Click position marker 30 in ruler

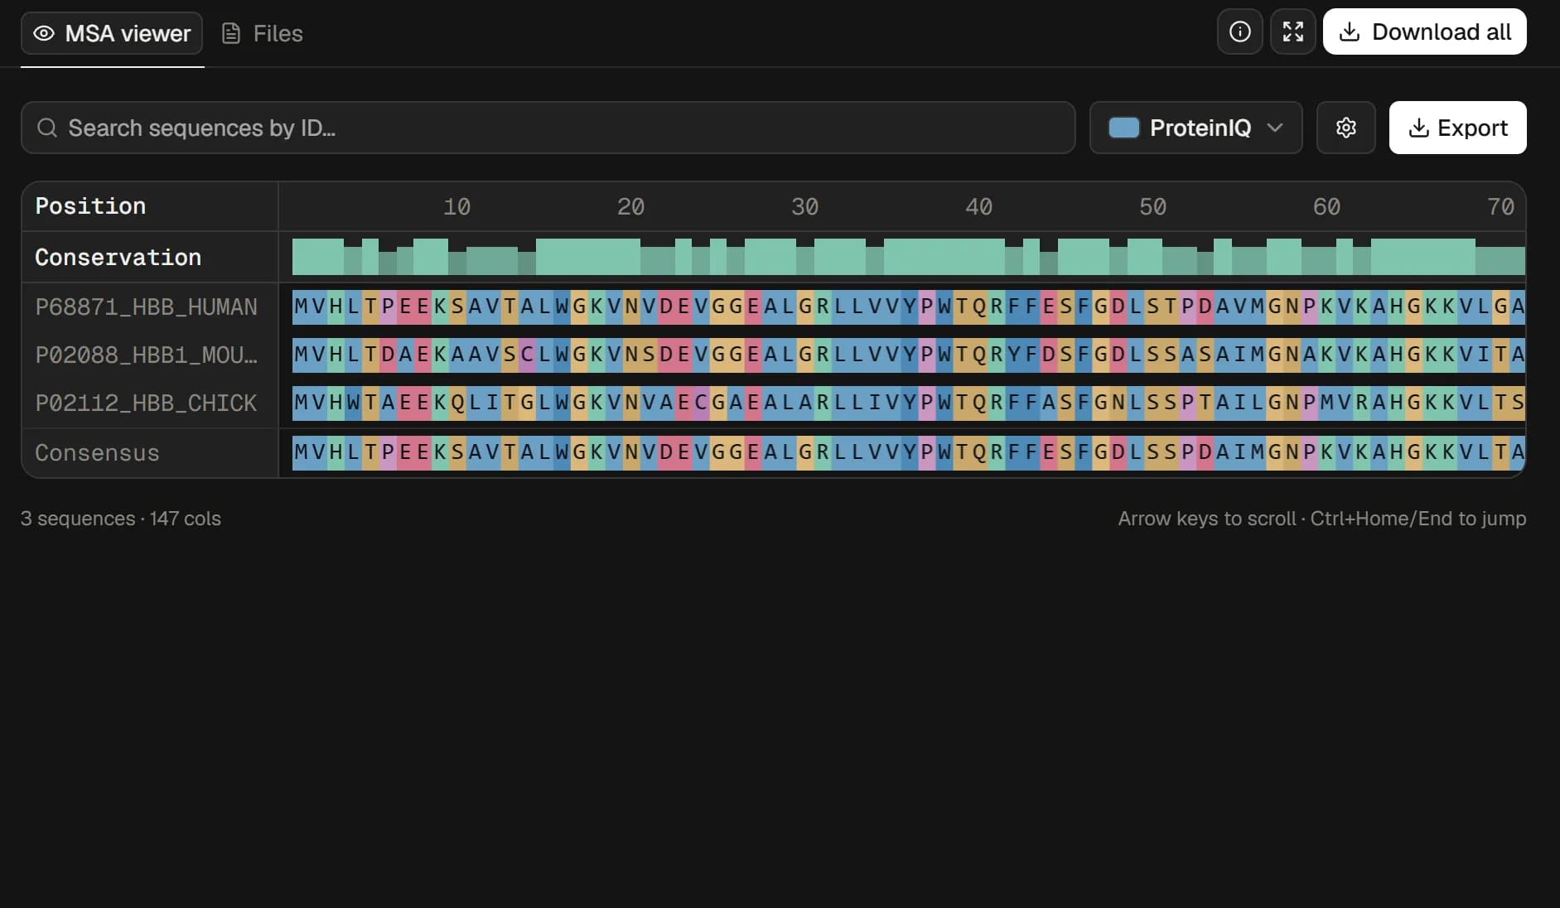tap(804, 207)
